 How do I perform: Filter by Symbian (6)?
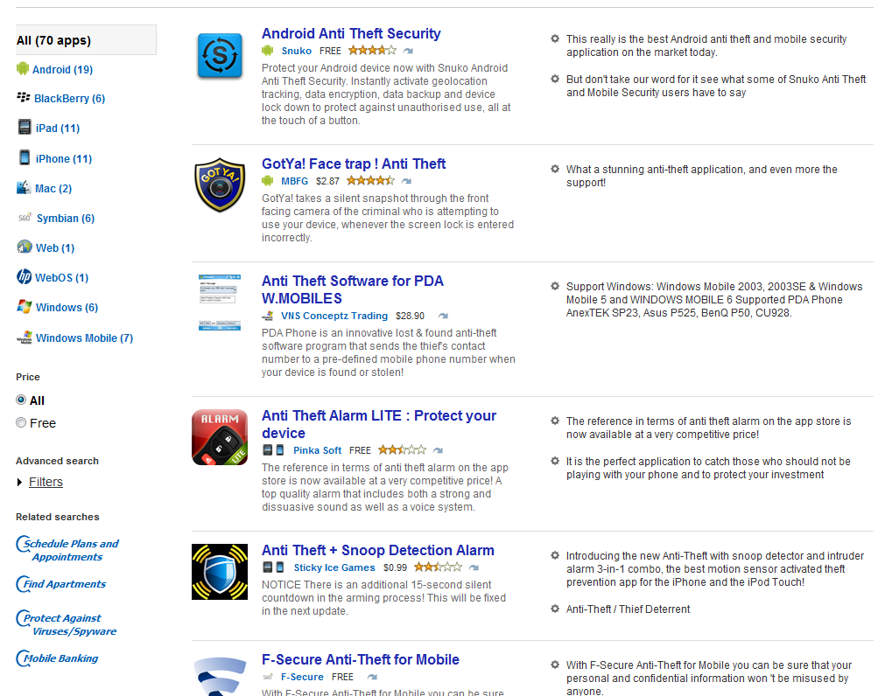(x=66, y=219)
